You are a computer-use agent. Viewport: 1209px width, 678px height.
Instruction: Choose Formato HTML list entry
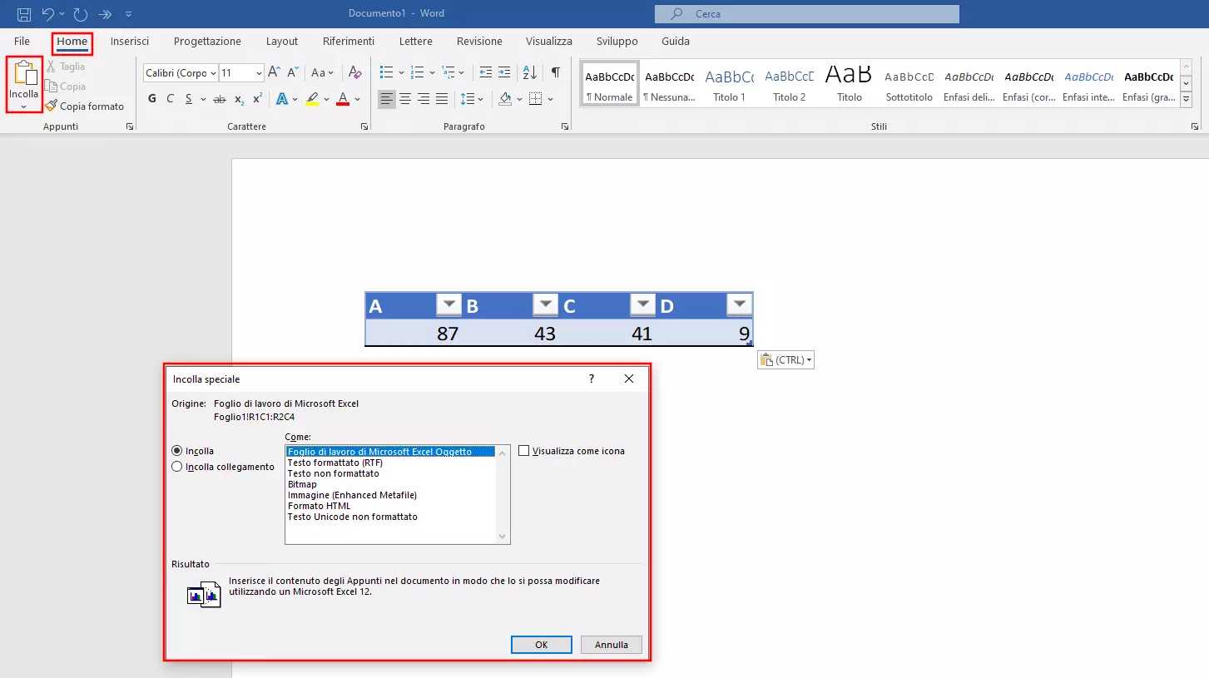point(319,506)
